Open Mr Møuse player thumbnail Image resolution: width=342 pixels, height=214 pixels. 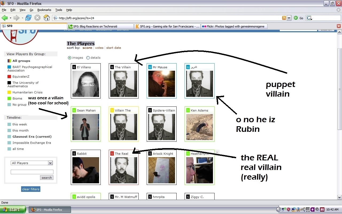click(162, 84)
